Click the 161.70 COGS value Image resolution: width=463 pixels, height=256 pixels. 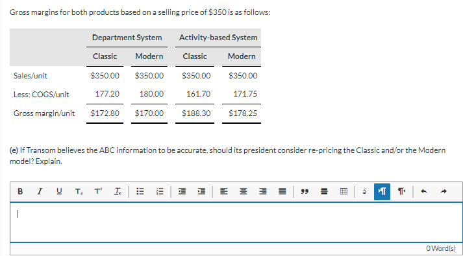click(199, 94)
